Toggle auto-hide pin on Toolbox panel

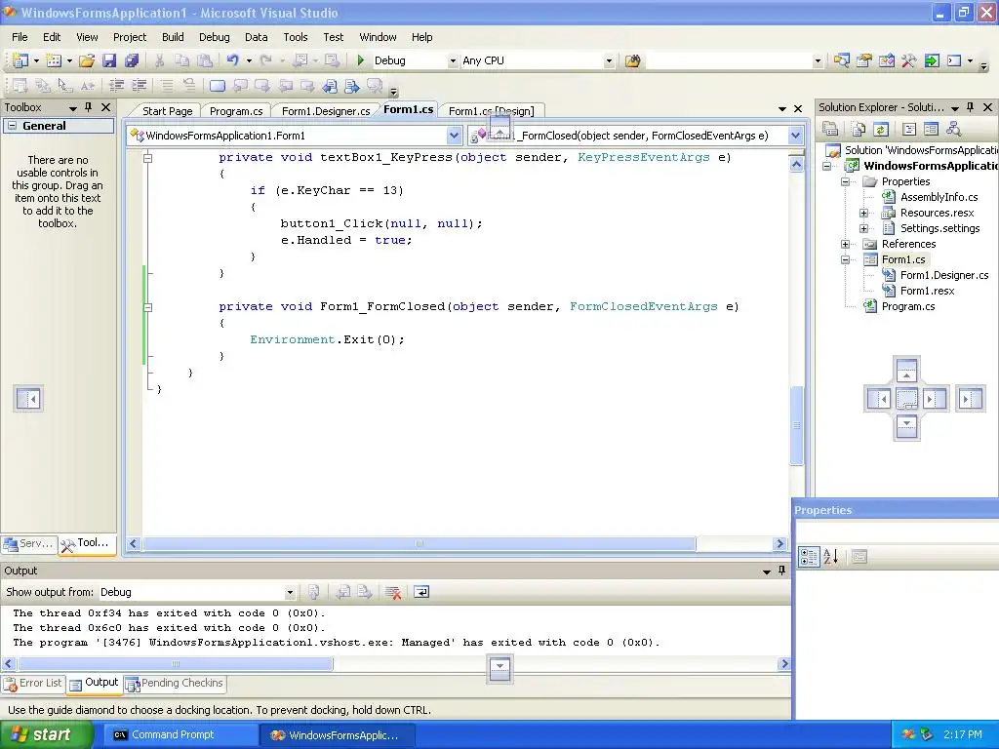point(89,107)
